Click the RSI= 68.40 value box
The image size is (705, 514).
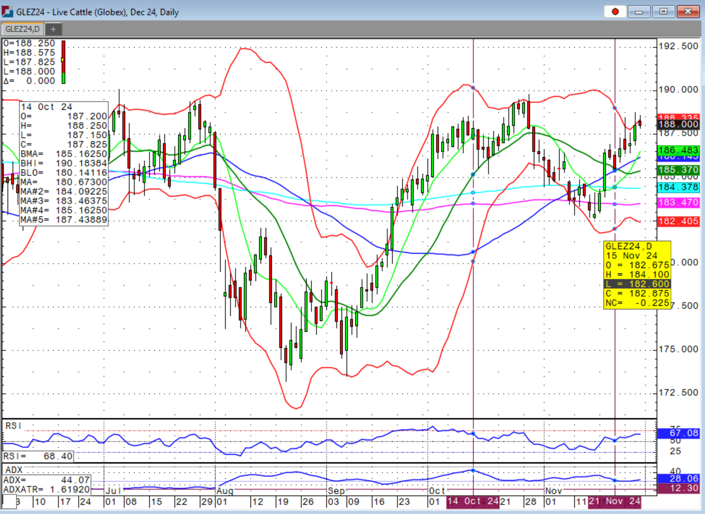pos(38,456)
